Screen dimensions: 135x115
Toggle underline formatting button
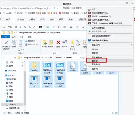(25, 27)
